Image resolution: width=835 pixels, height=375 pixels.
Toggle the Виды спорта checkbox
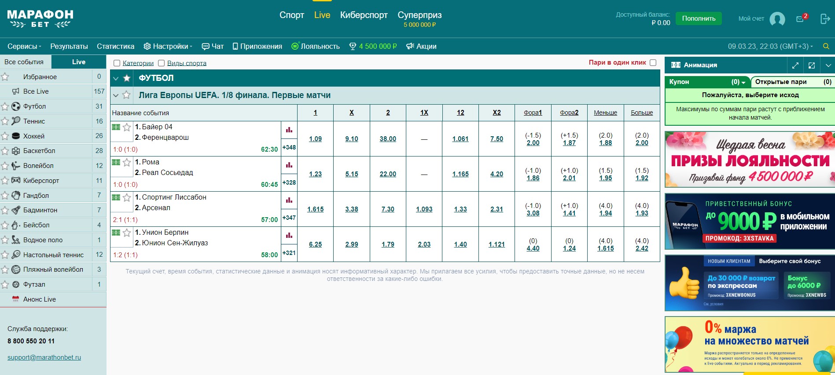point(162,63)
